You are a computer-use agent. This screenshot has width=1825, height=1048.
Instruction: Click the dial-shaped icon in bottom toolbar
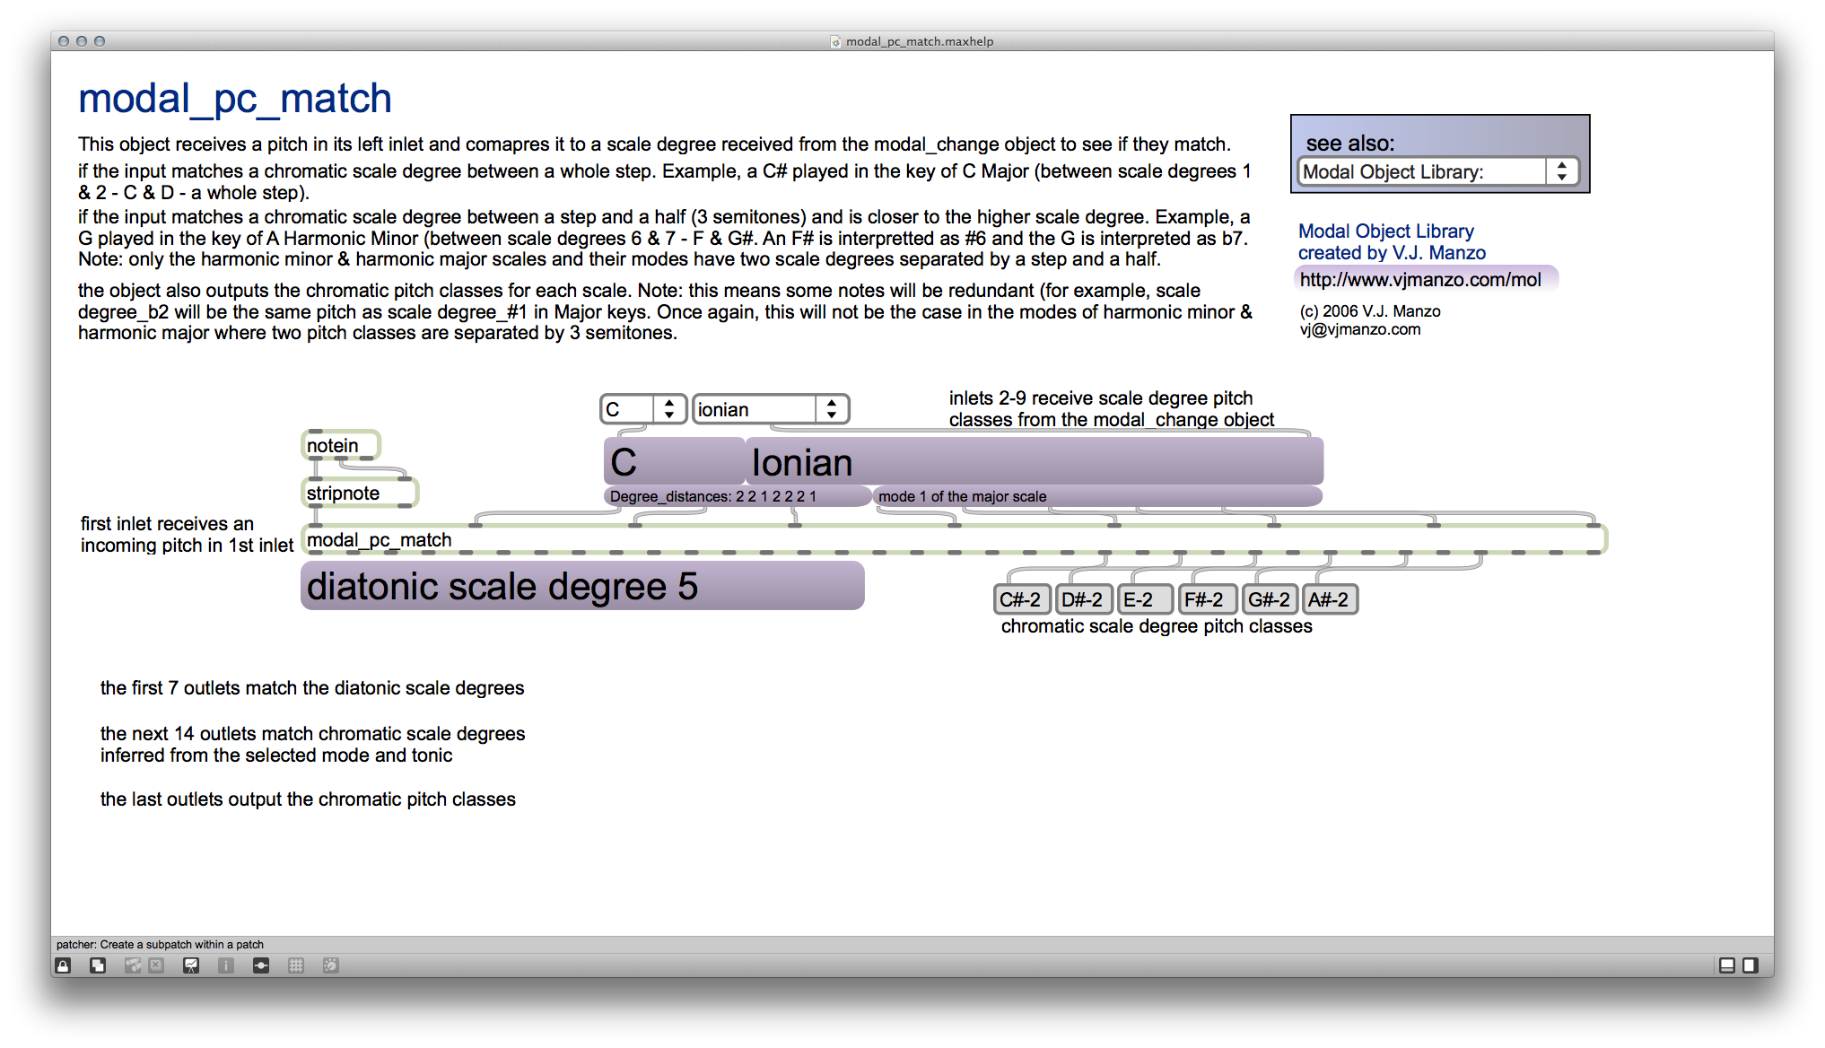coord(331,965)
